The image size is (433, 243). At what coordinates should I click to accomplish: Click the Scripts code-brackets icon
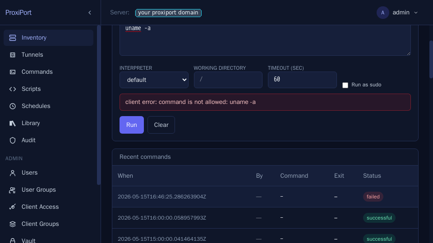coord(13,89)
